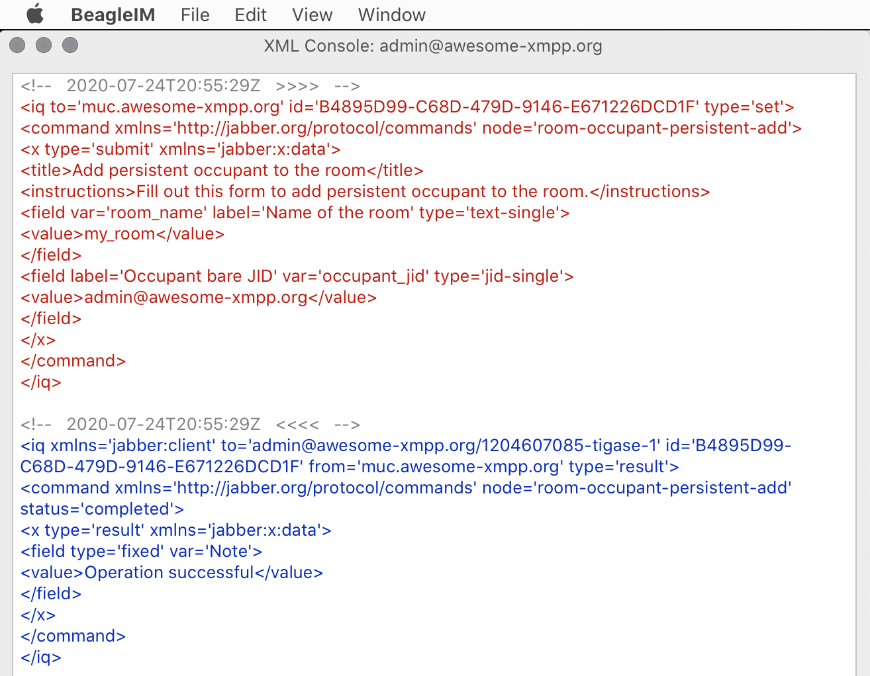The height and width of the screenshot is (676, 870).
Task: Click the XML Console window title
Action: click(433, 46)
